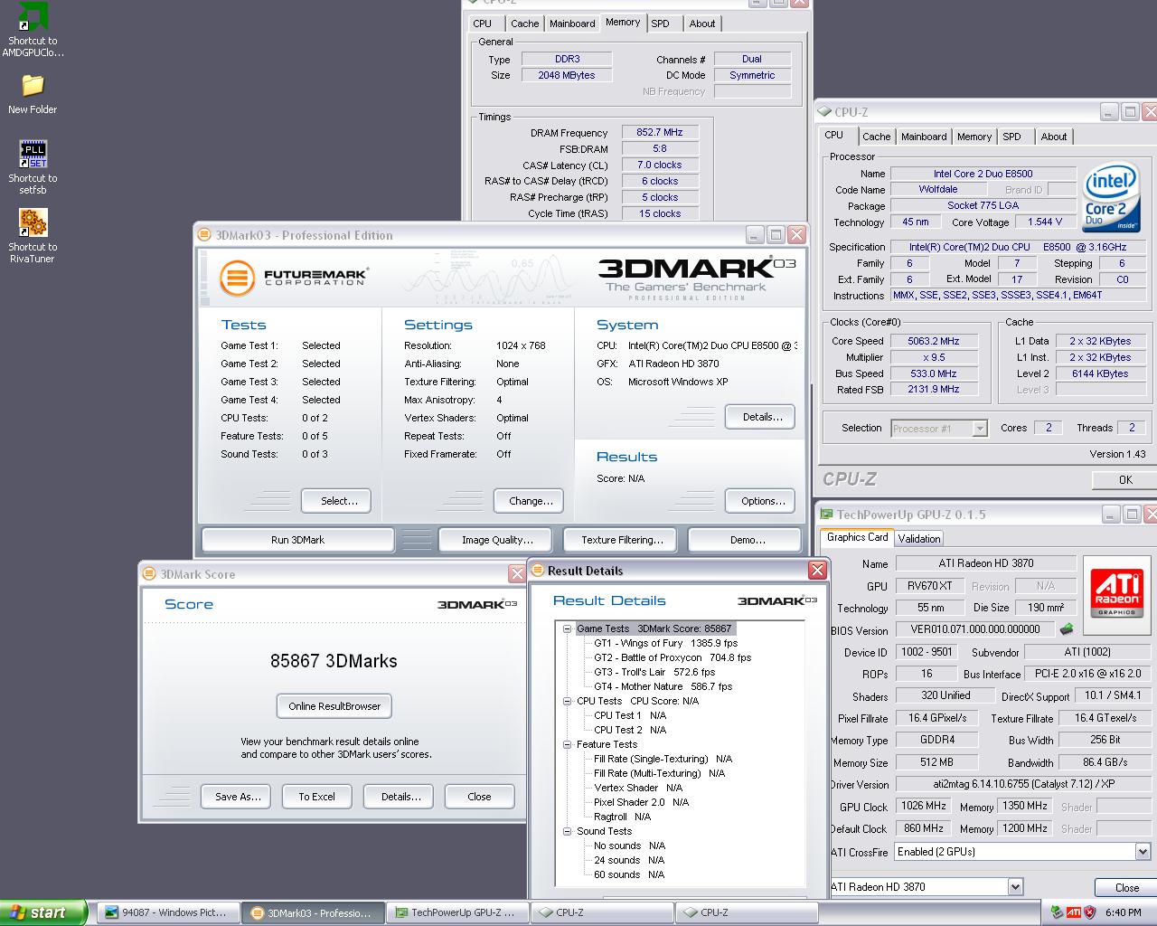Screen dimensions: 1157x926
Task: Open the ATI CrossFire dropdown in GPU-Z
Action: (1143, 852)
